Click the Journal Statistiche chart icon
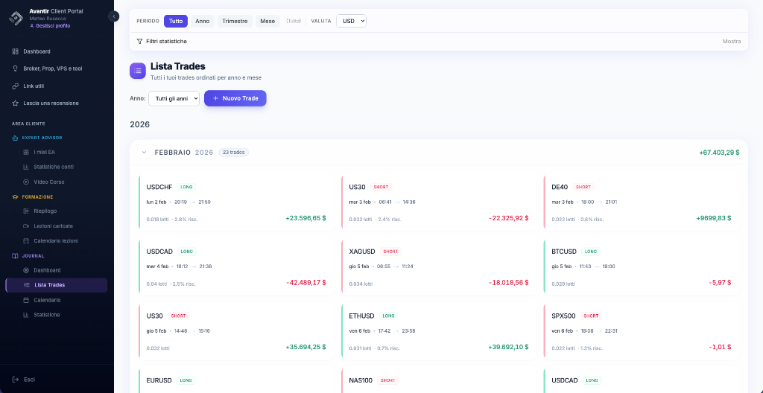Image resolution: width=763 pixels, height=393 pixels. [x=26, y=315]
